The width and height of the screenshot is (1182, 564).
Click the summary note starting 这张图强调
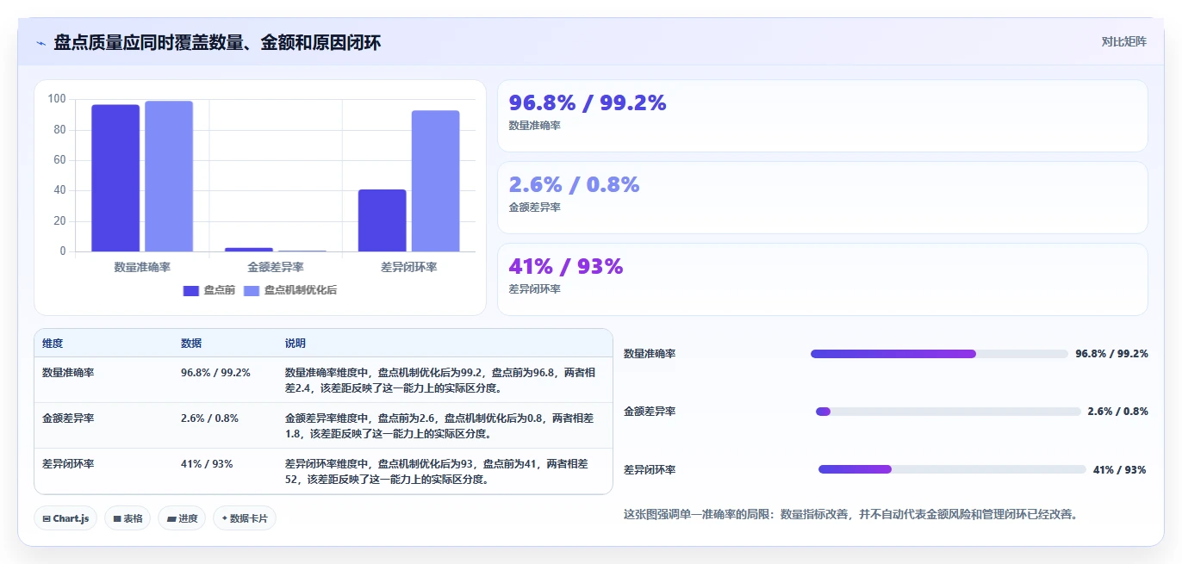click(850, 515)
